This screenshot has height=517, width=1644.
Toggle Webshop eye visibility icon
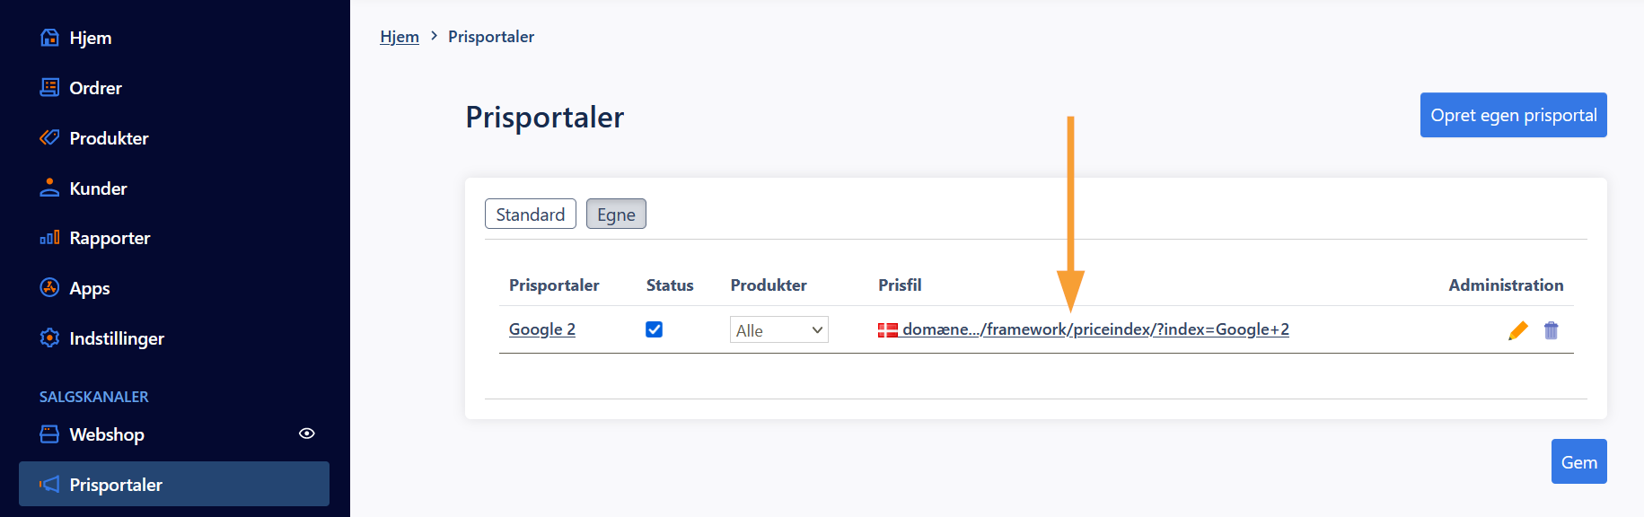(x=307, y=434)
